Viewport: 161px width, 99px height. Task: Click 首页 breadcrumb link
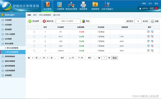pos(35,15)
